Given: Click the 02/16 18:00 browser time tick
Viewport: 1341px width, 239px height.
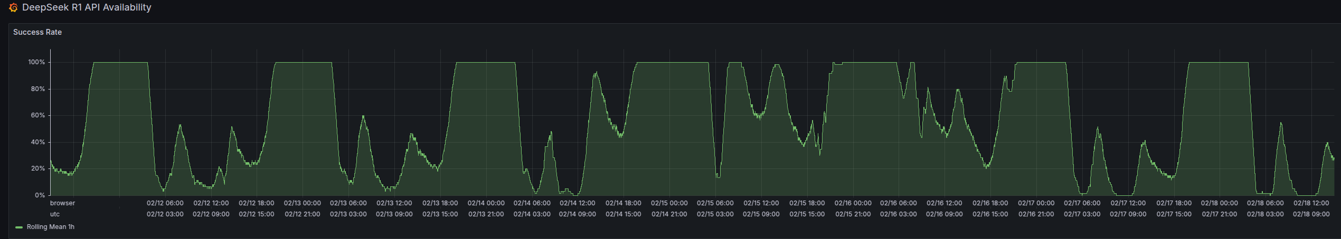Looking at the screenshot, I should [x=990, y=203].
